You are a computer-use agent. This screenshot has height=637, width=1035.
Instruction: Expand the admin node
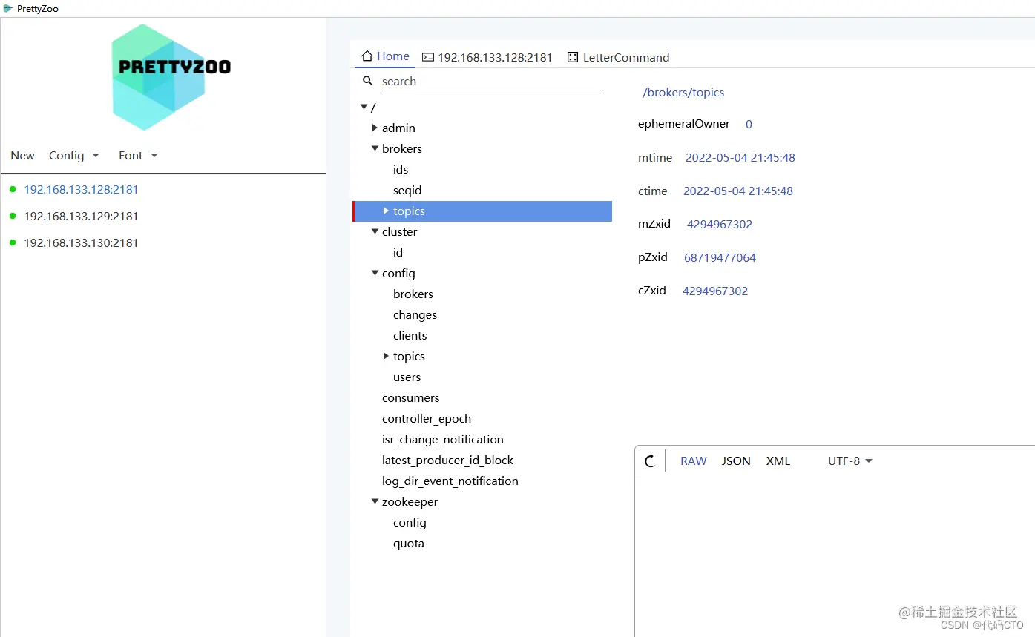point(375,128)
